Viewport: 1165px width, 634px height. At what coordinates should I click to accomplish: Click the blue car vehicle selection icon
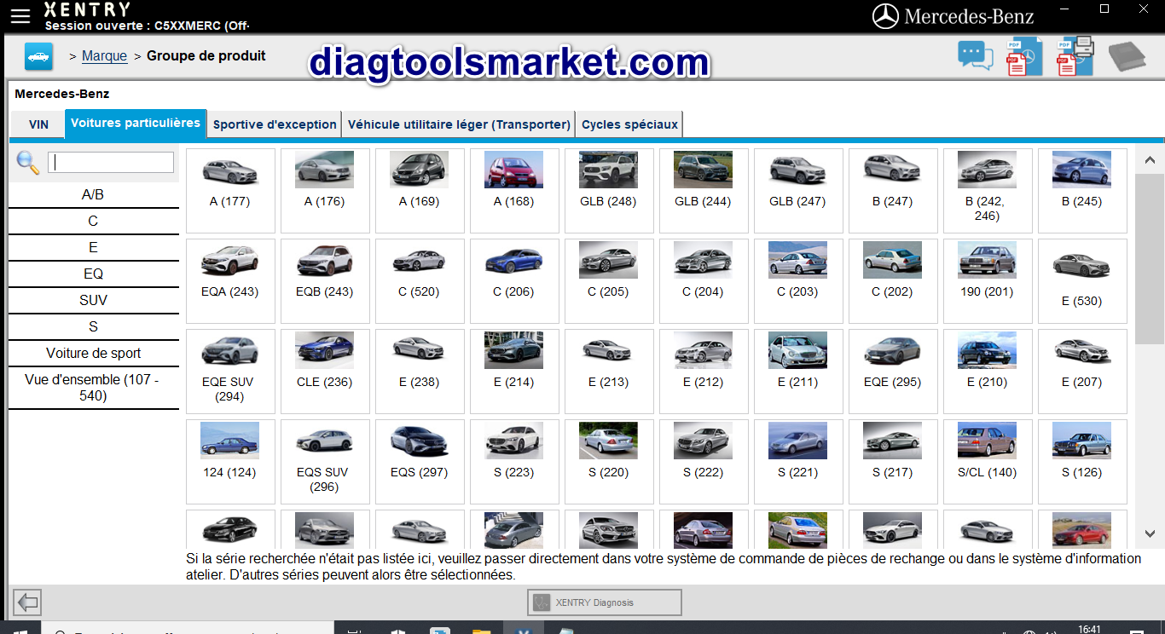[x=38, y=56]
